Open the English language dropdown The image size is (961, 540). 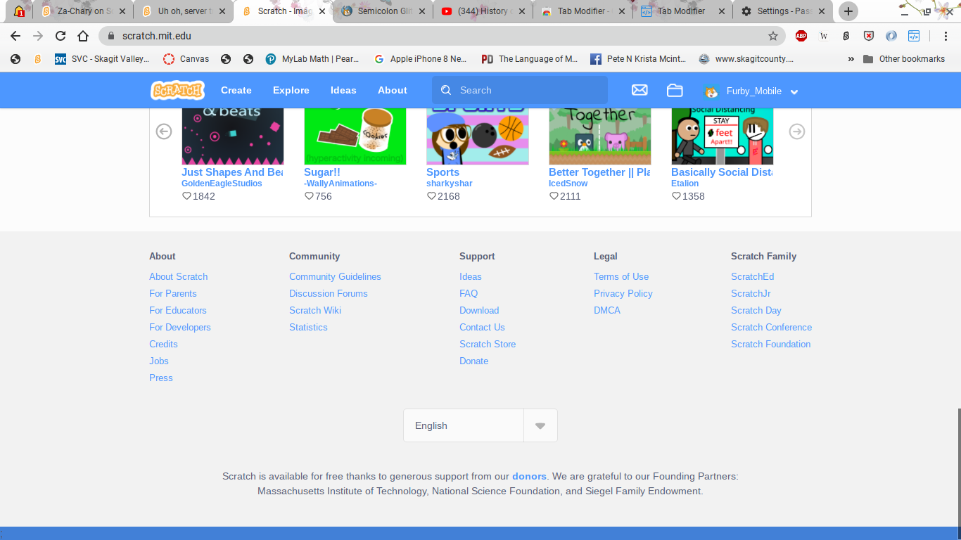pyautogui.click(x=480, y=425)
